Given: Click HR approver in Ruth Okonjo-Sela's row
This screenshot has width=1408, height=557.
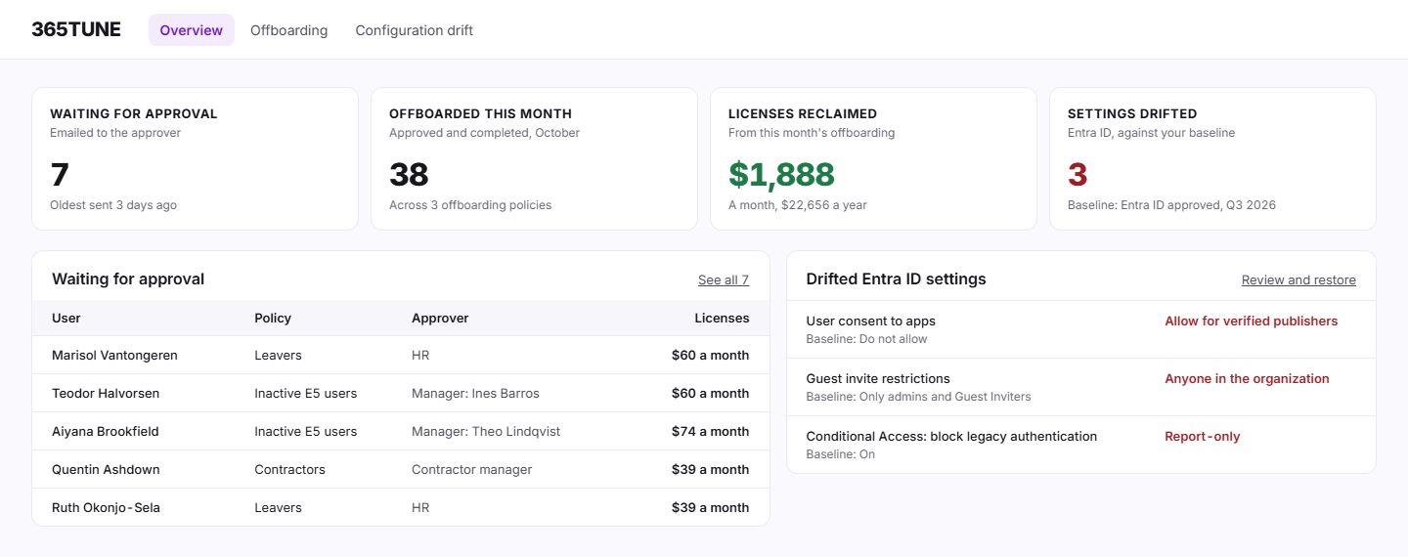Looking at the screenshot, I should [420, 508].
